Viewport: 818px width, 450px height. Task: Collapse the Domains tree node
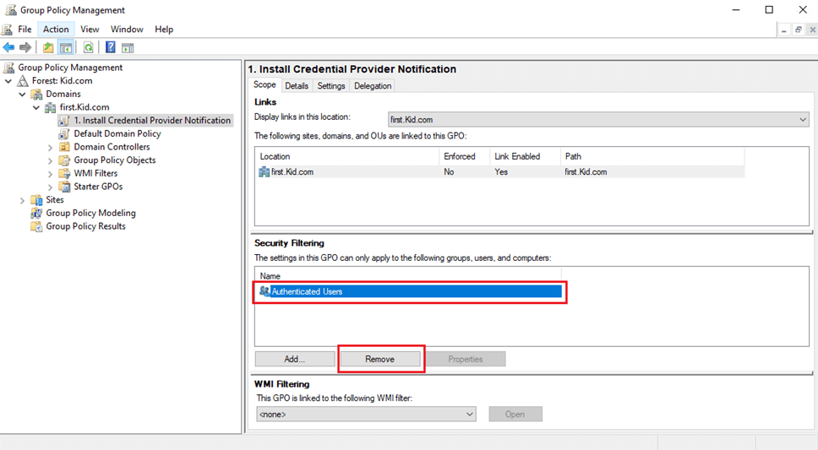point(22,95)
